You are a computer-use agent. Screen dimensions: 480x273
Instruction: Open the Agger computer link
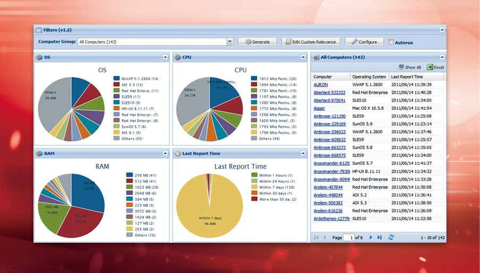click(x=319, y=108)
